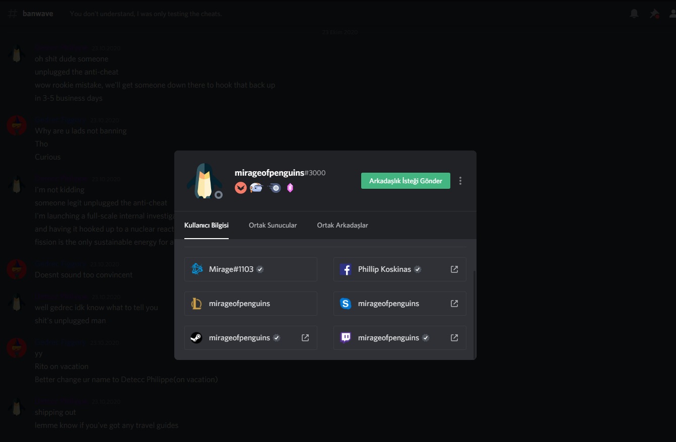Click the Twitch mirageofpenguins account name

(388, 338)
